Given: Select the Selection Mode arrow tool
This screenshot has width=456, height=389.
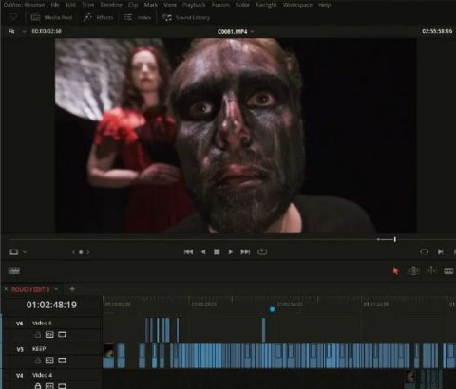Looking at the screenshot, I should [x=395, y=271].
